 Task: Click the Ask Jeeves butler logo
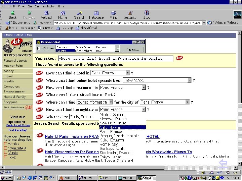tap(17, 45)
